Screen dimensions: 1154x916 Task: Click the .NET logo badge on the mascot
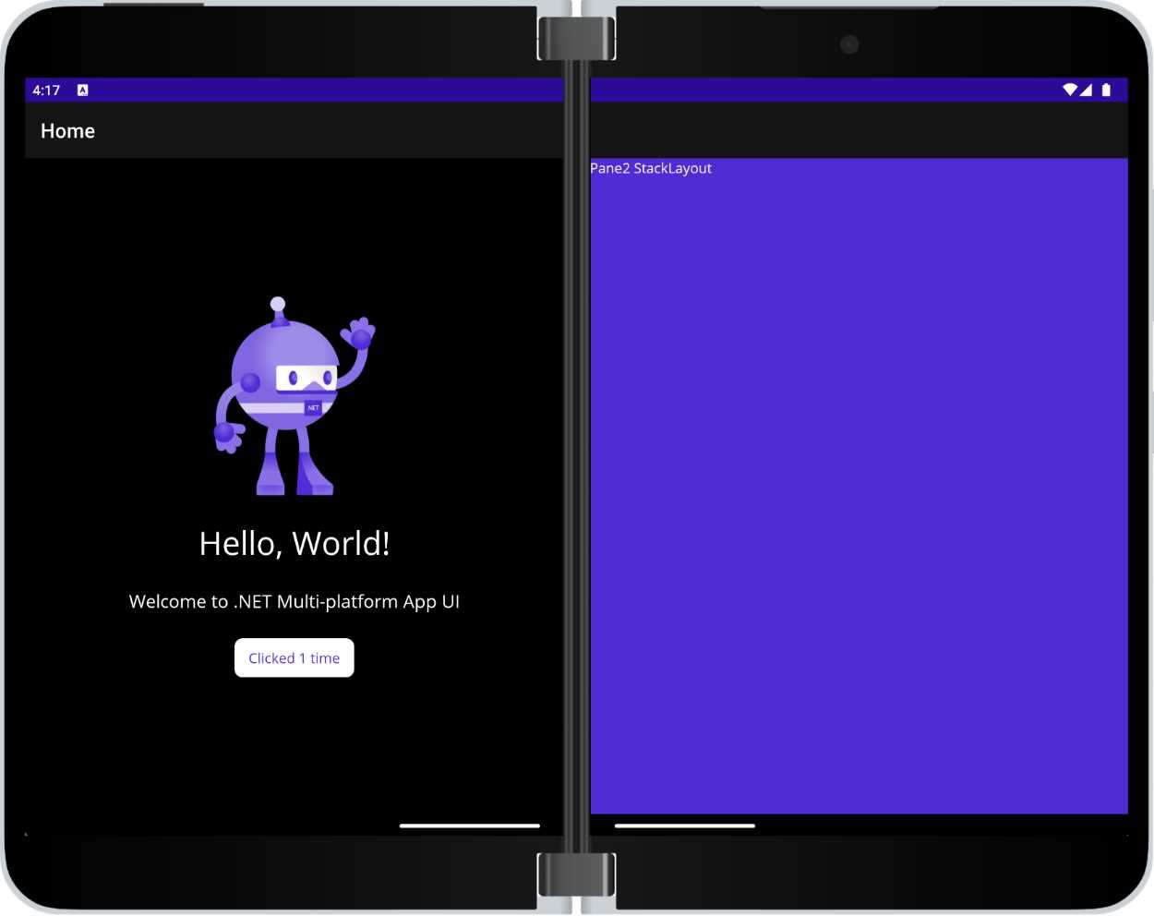[313, 406]
